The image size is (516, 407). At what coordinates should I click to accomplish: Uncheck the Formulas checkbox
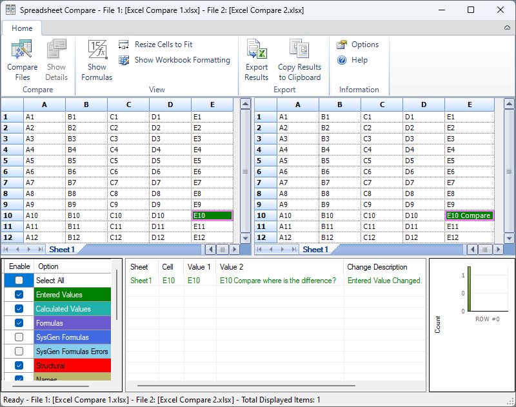(19, 323)
